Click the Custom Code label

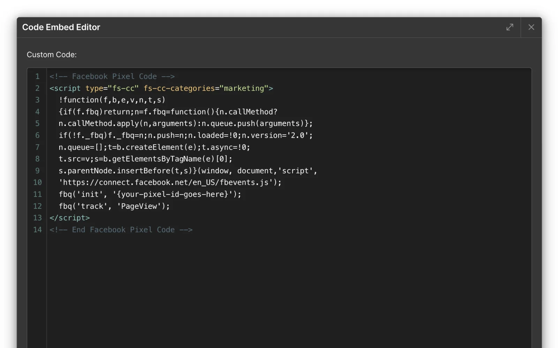[52, 55]
